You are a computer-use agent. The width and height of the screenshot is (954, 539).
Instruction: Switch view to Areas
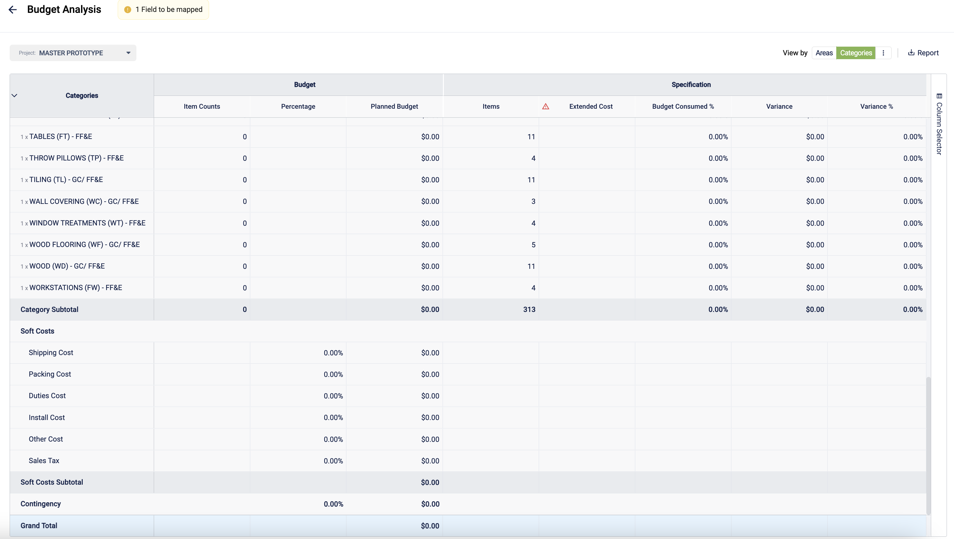tap(824, 53)
